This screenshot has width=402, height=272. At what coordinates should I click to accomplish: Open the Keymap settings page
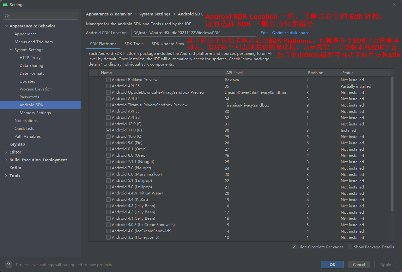(x=17, y=144)
